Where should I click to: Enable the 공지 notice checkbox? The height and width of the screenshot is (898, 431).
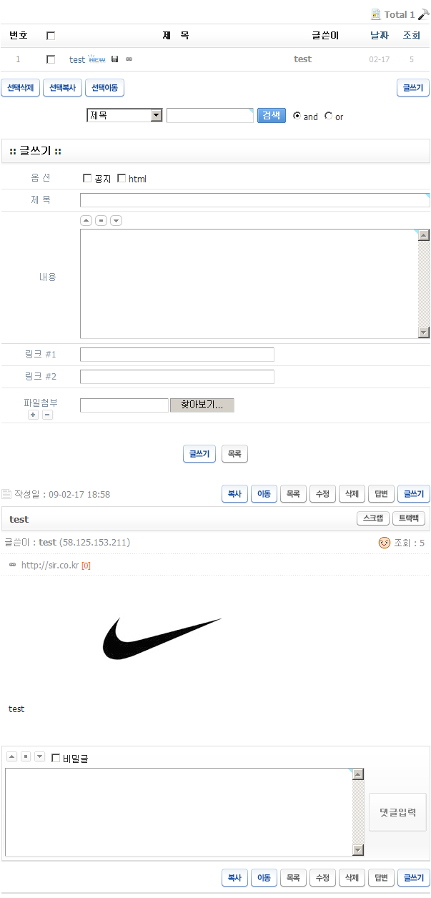tap(87, 178)
